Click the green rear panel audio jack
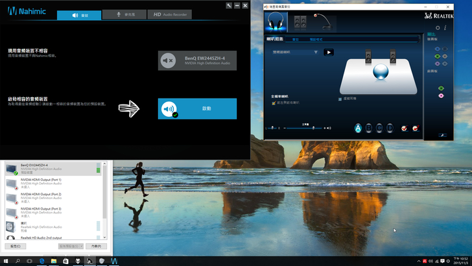Viewport: 472px width, 266px height. [436, 56]
